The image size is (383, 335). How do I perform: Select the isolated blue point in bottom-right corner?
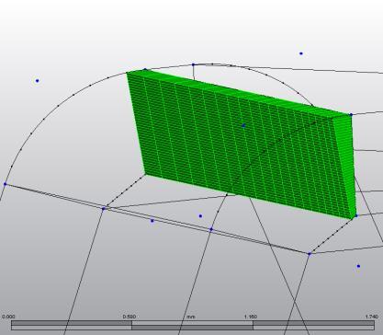[x=358, y=266]
